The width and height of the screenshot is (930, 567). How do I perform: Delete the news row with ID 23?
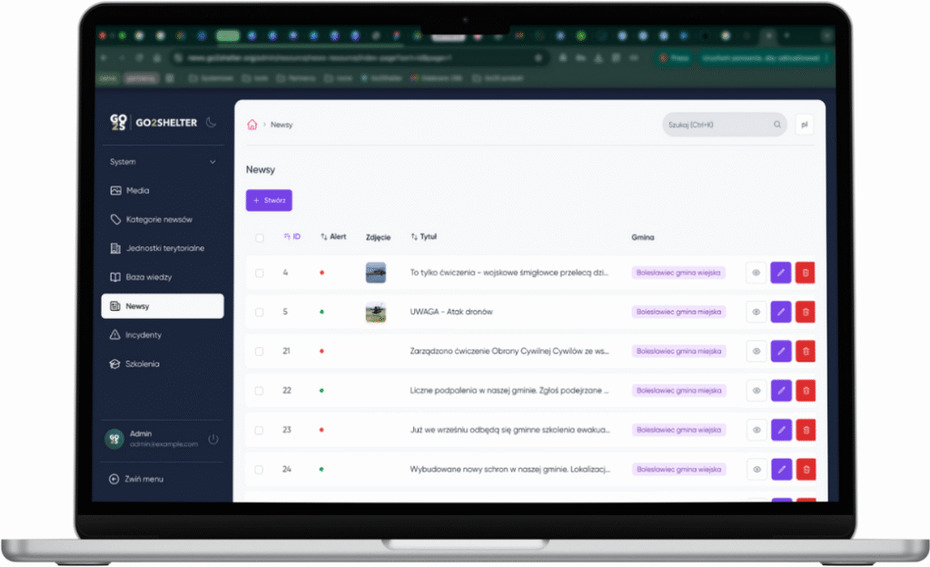pos(806,430)
